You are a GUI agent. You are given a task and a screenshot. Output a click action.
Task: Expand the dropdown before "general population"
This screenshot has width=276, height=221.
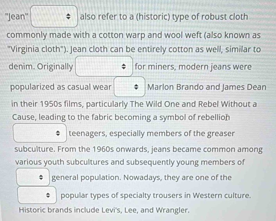32,178
